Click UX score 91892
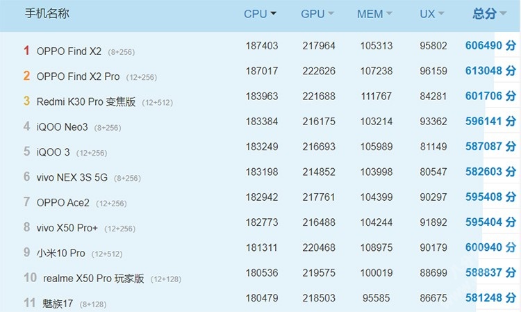Screen dimensions: 521x312 click(433, 222)
